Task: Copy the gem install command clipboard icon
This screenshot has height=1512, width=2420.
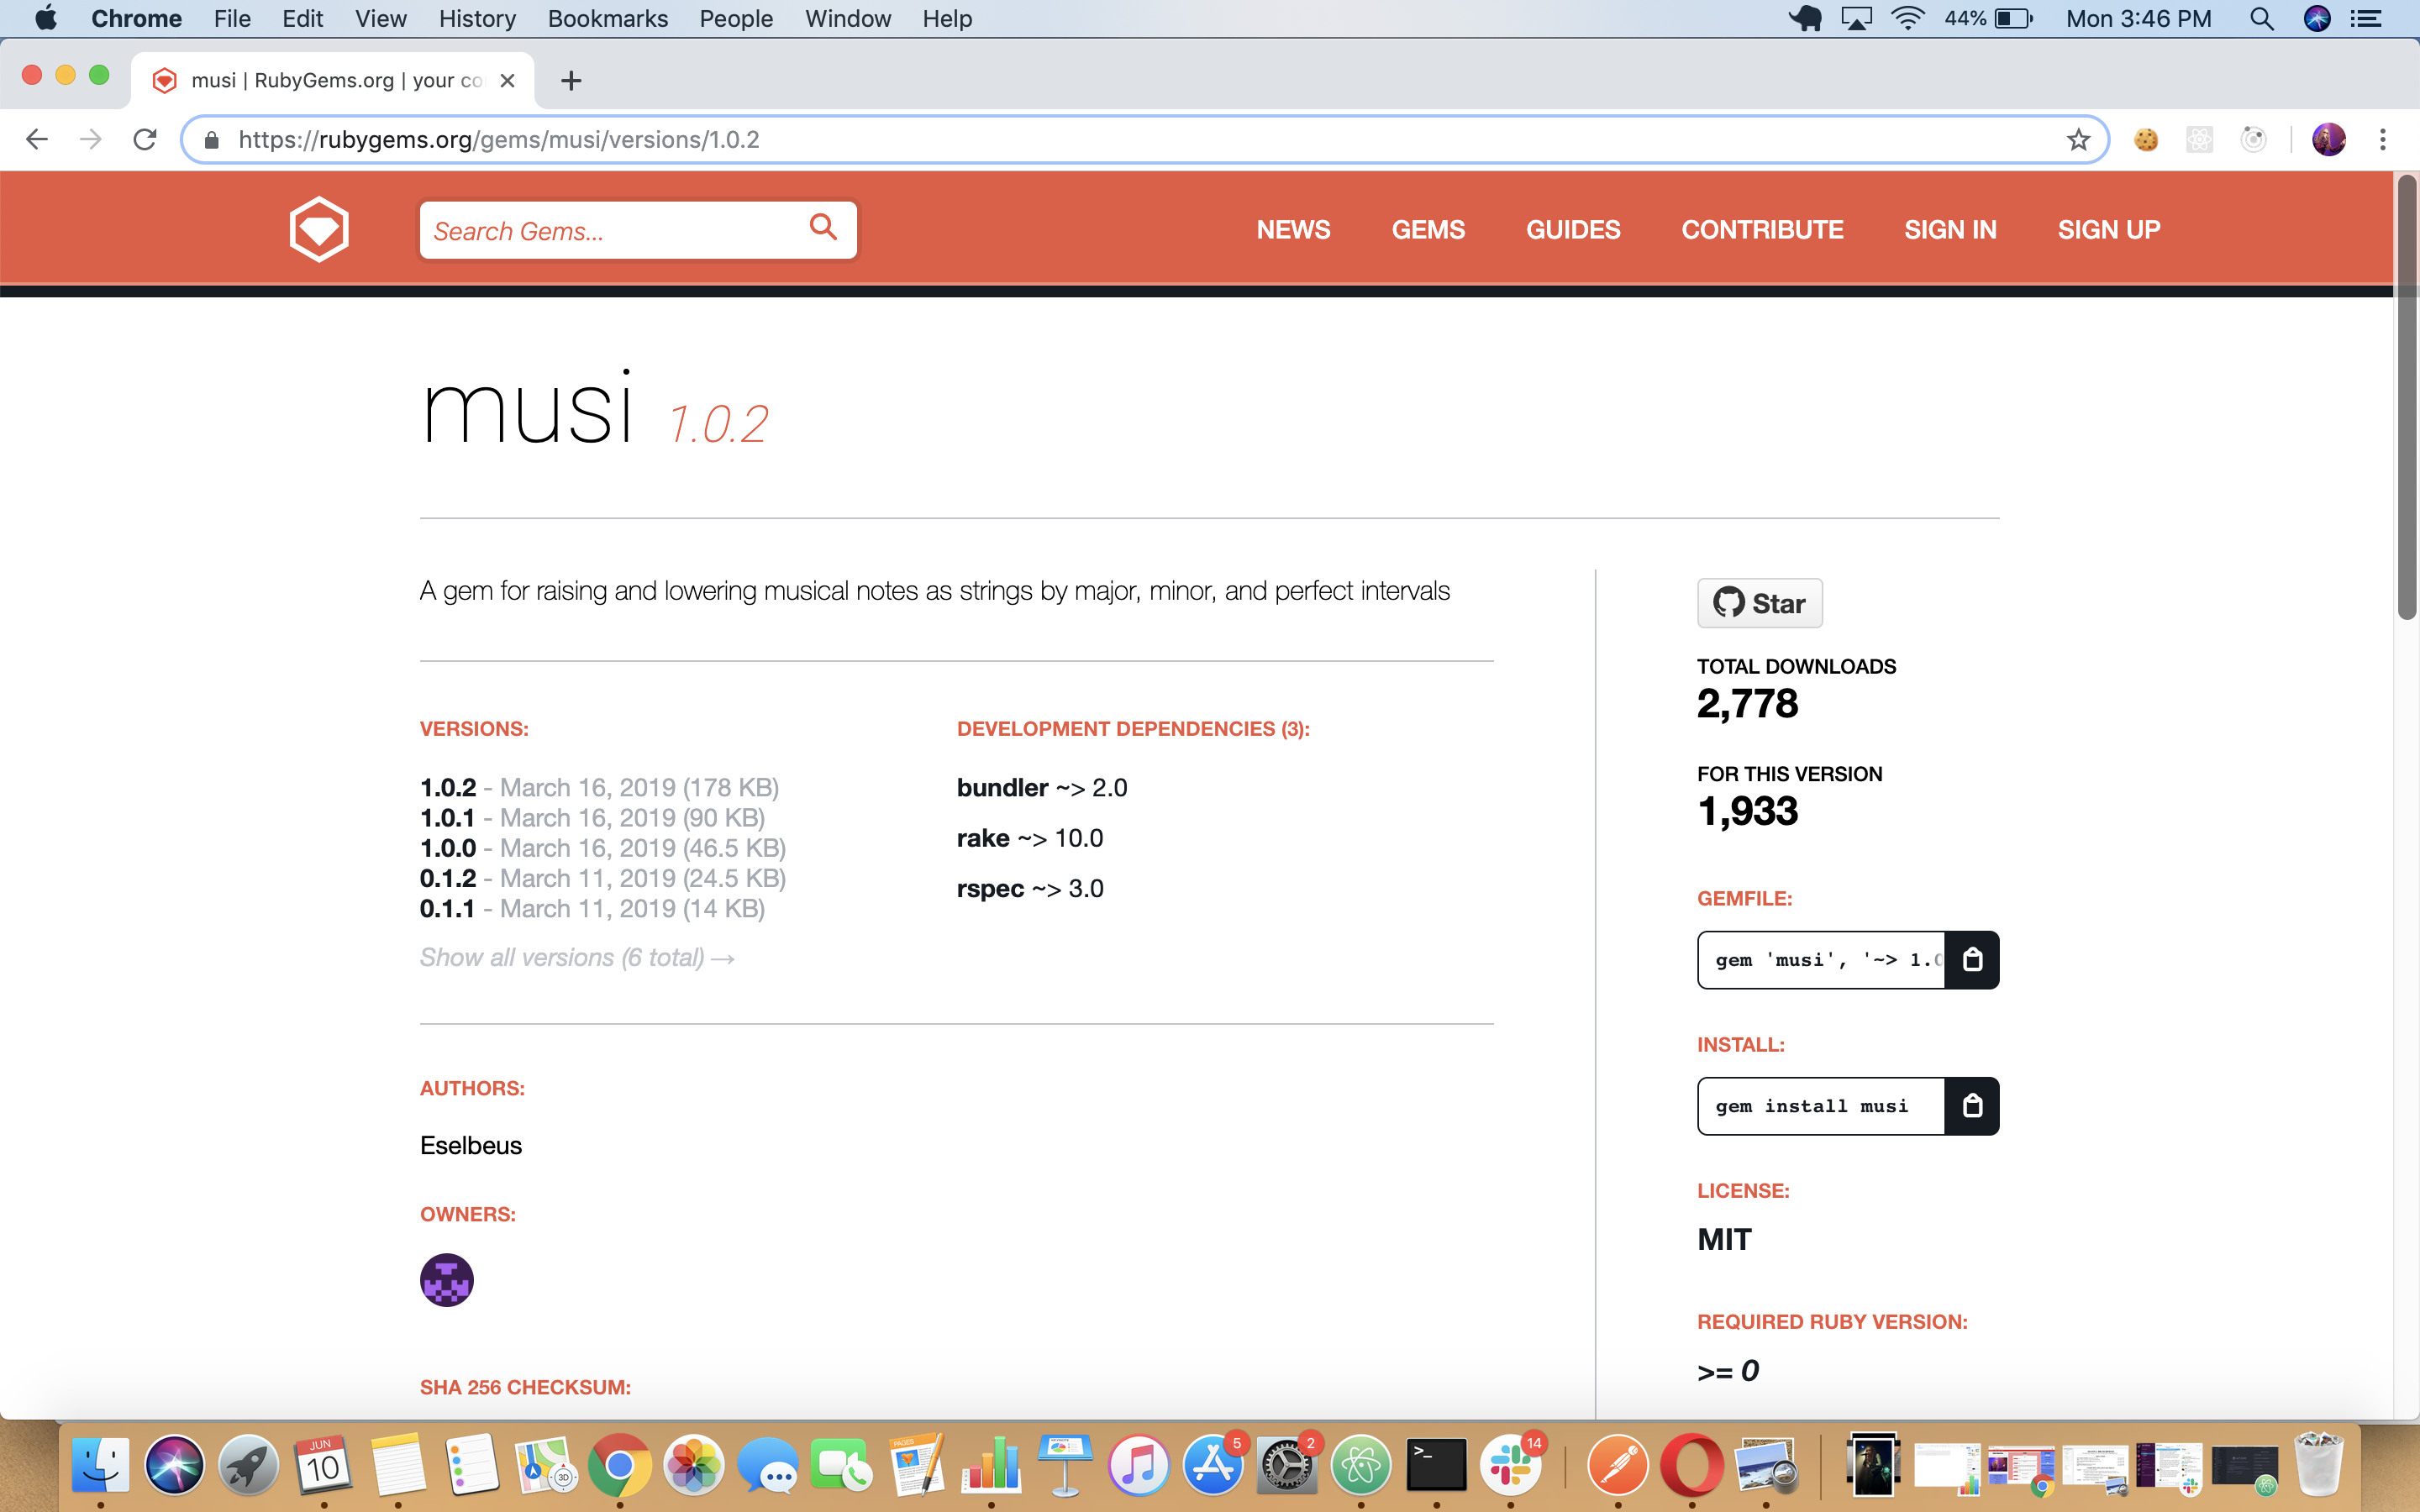Action: coord(1972,1106)
